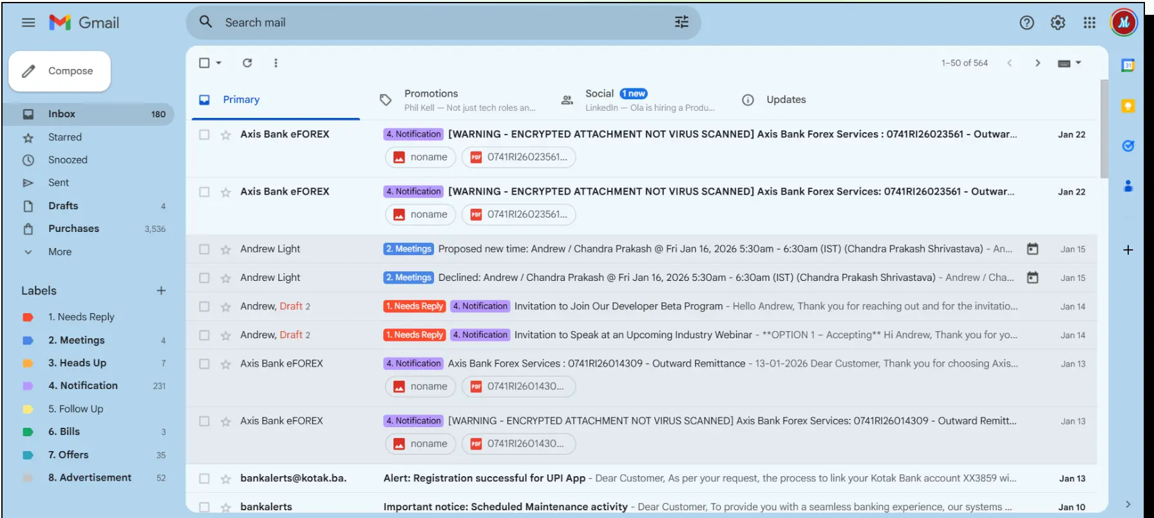Refresh the inbox
The width and height of the screenshot is (1154, 518).
(x=247, y=62)
